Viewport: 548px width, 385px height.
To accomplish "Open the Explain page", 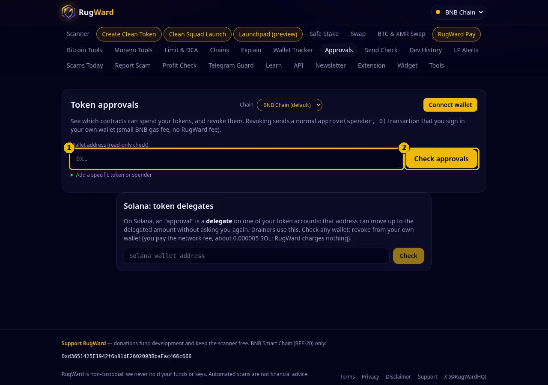I will (x=251, y=50).
